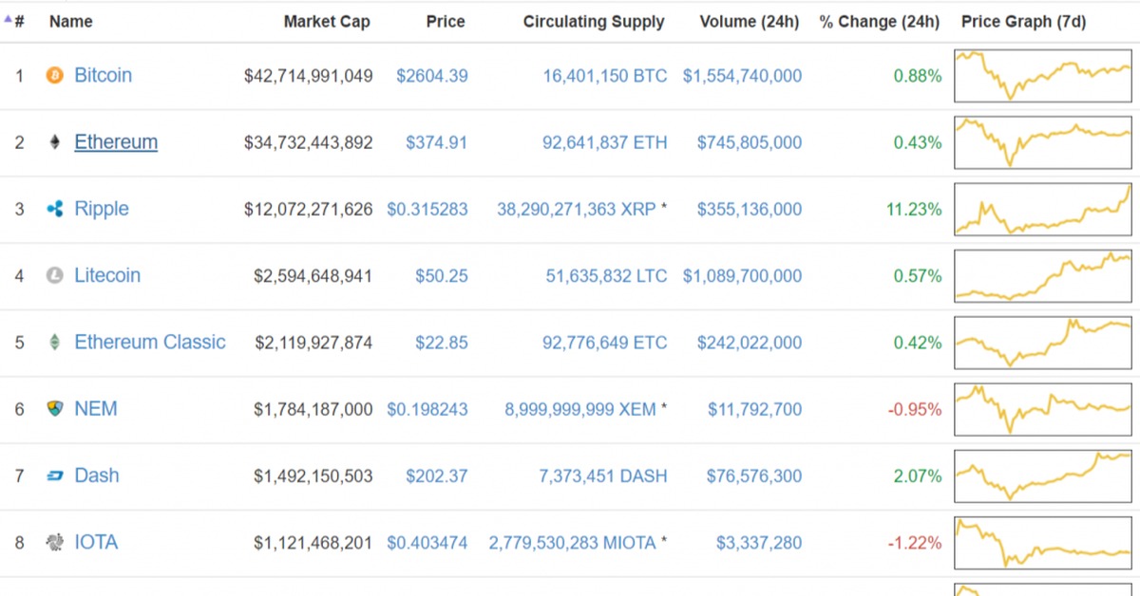This screenshot has width=1140, height=596.
Task: Sort table by Volume (24h) header
Action: pos(750,21)
